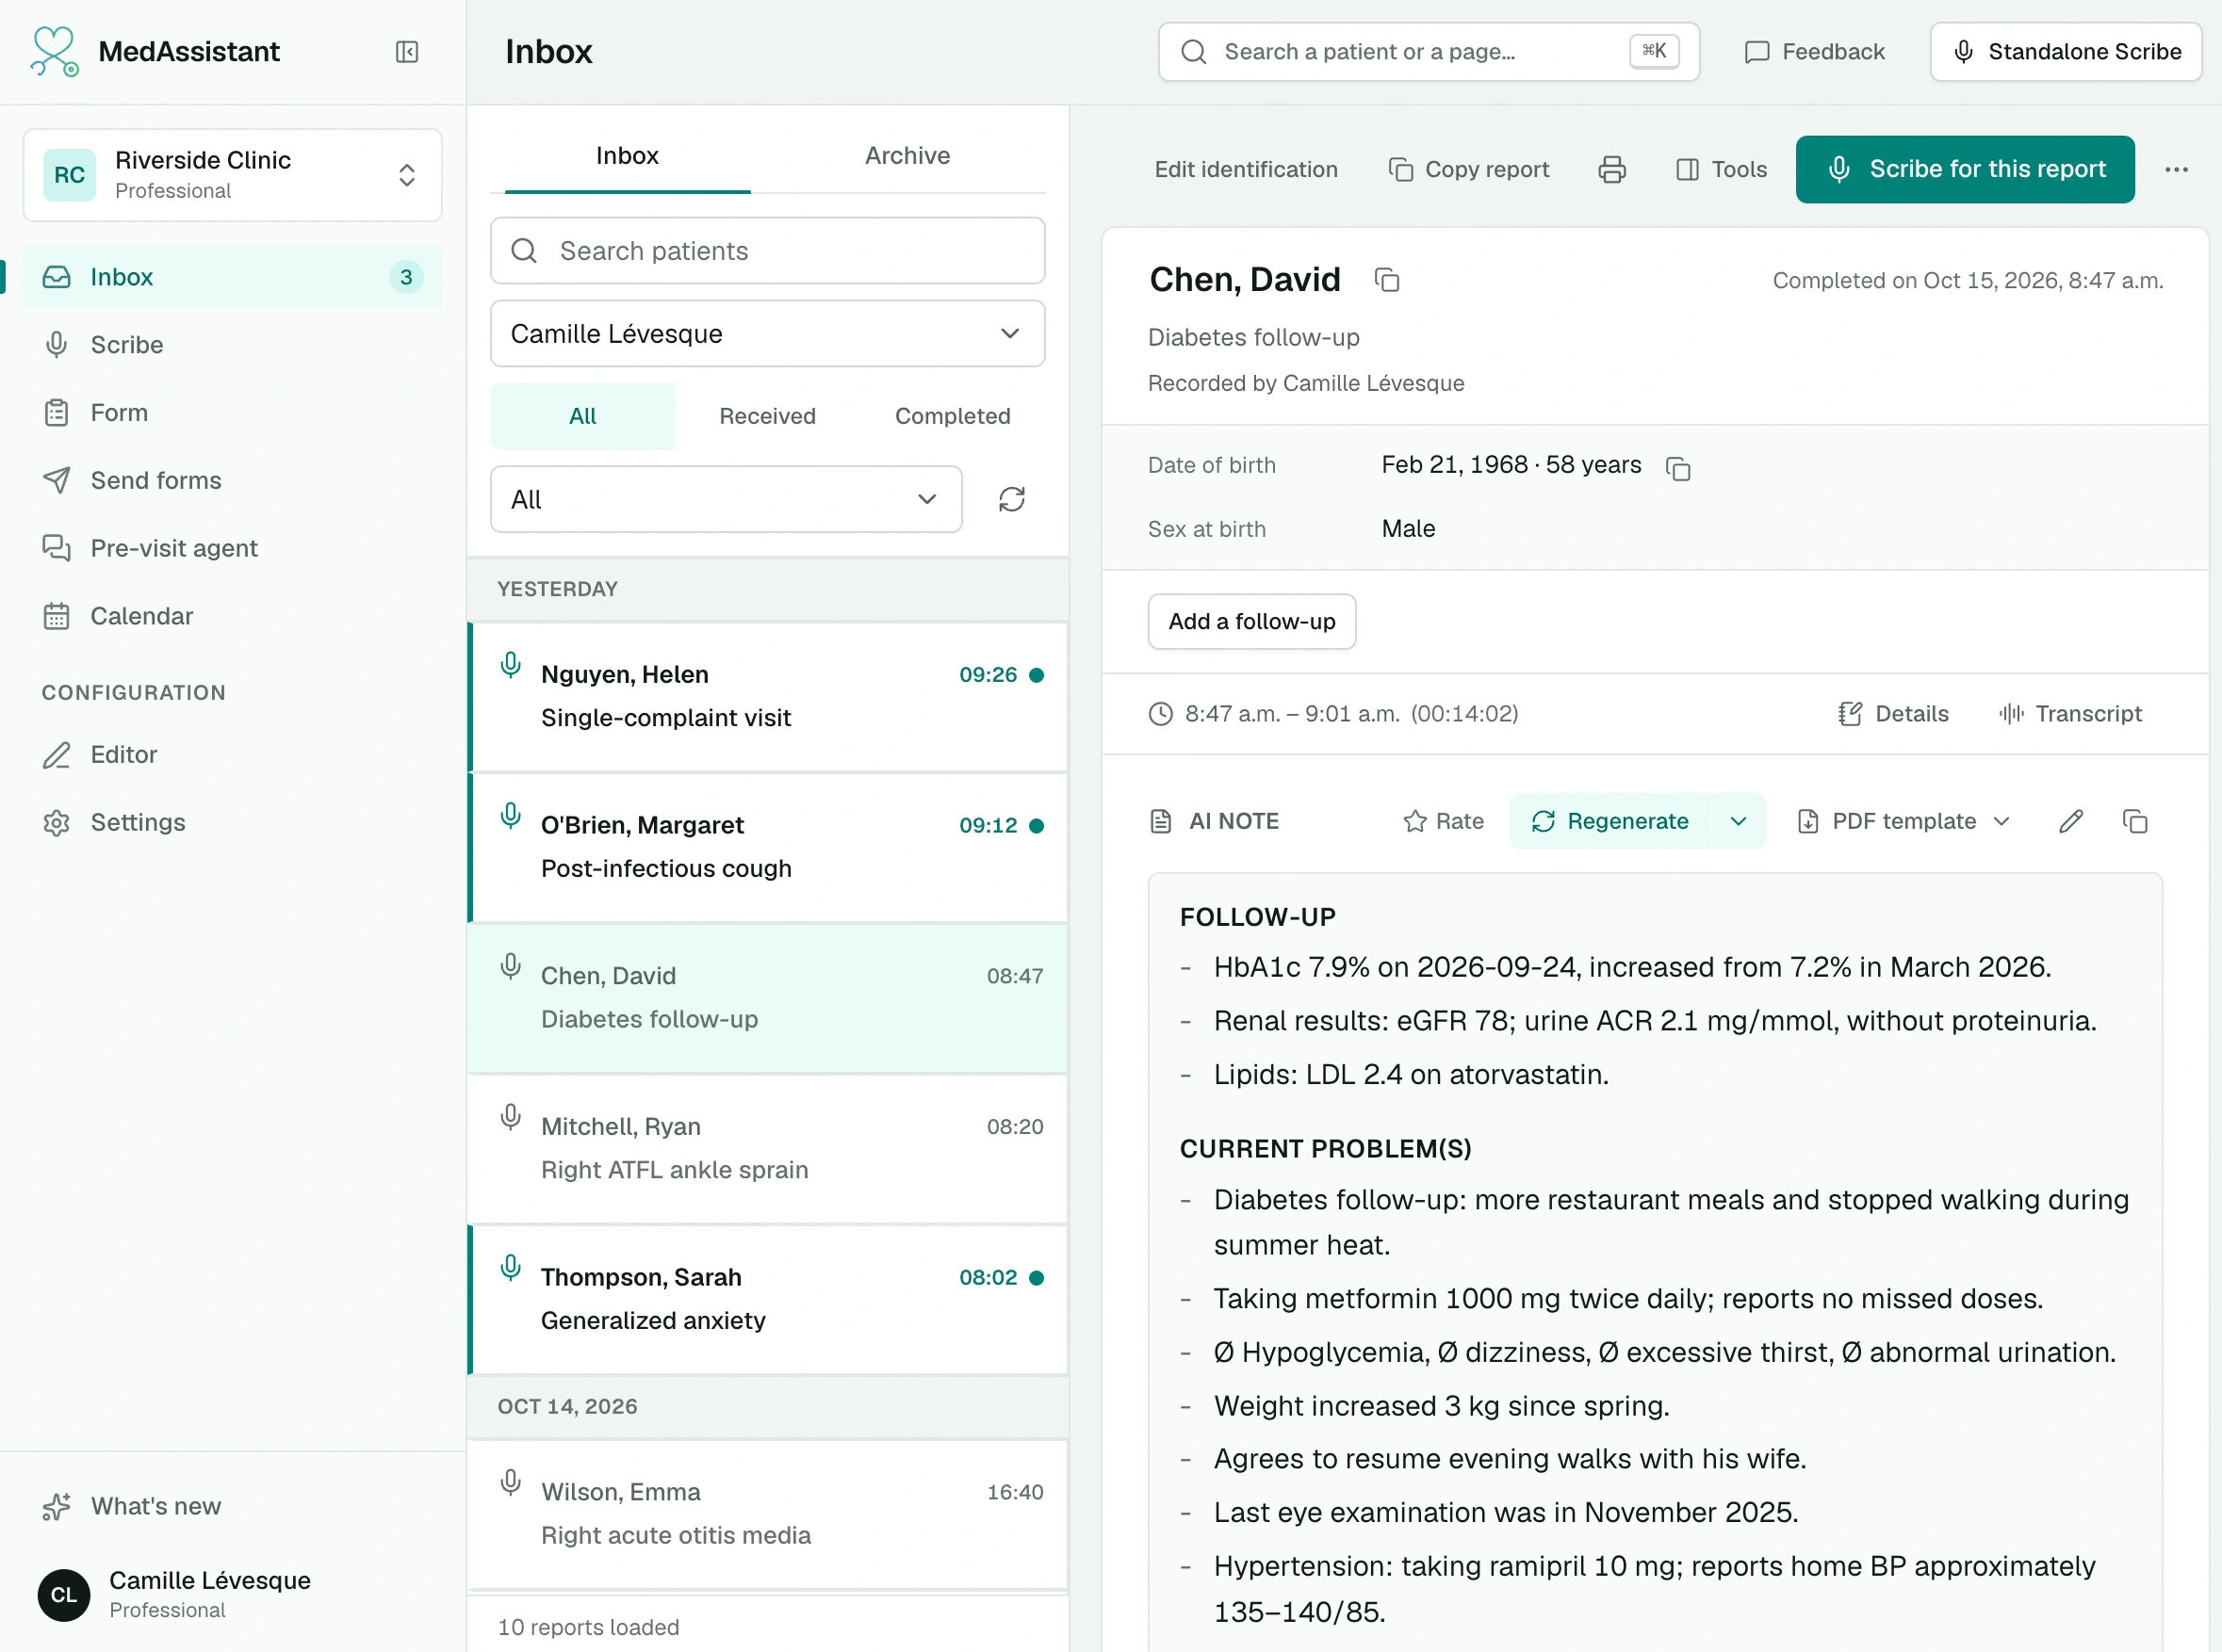Screen dimensions: 2222x1652
Task: Open Calendar in the sidebar
Action: [x=232, y=616]
